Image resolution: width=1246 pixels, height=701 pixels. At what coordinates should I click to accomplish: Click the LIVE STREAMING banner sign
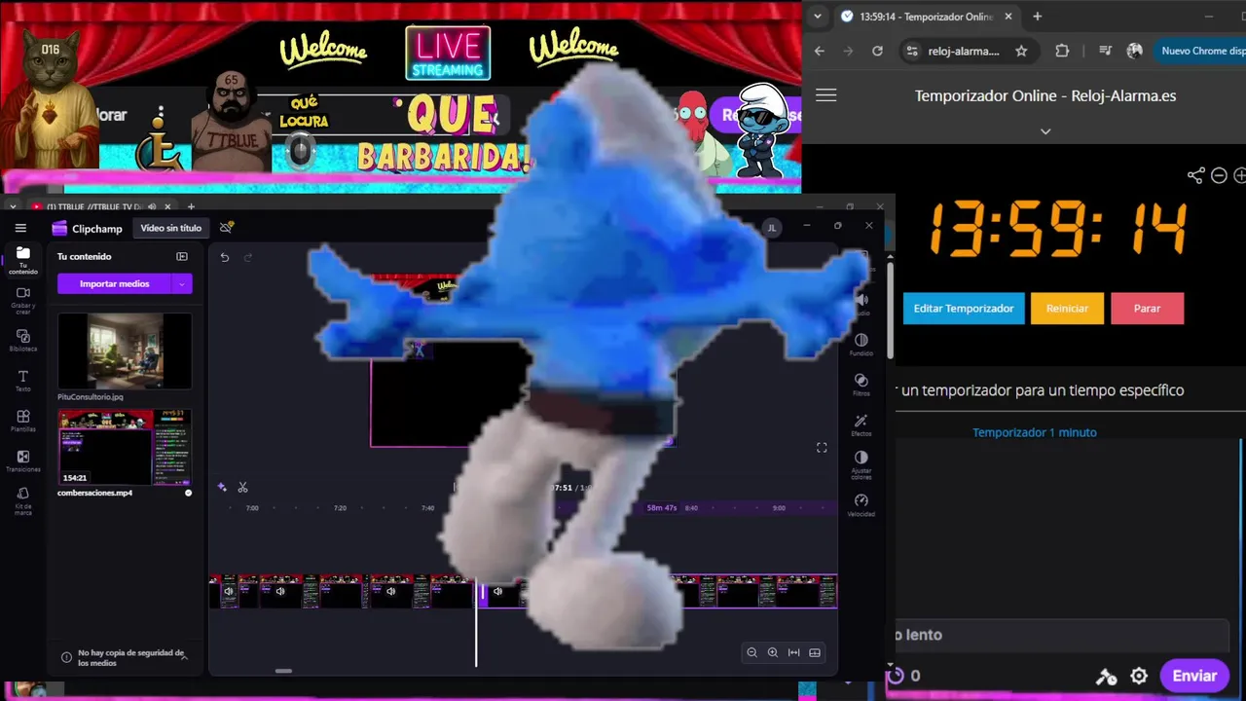tap(448, 54)
